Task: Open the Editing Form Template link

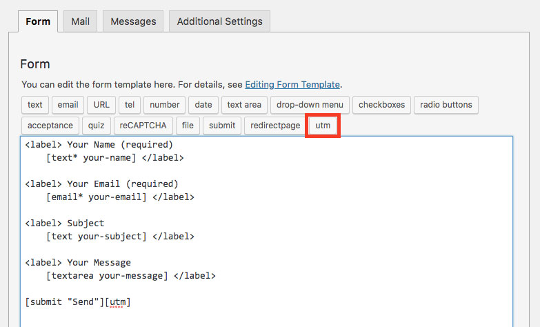Action: (x=292, y=84)
